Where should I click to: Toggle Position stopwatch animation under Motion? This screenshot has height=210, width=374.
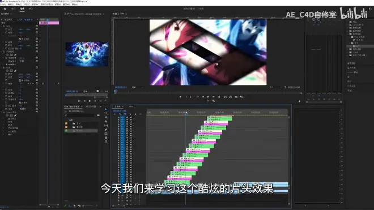[6, 29]
